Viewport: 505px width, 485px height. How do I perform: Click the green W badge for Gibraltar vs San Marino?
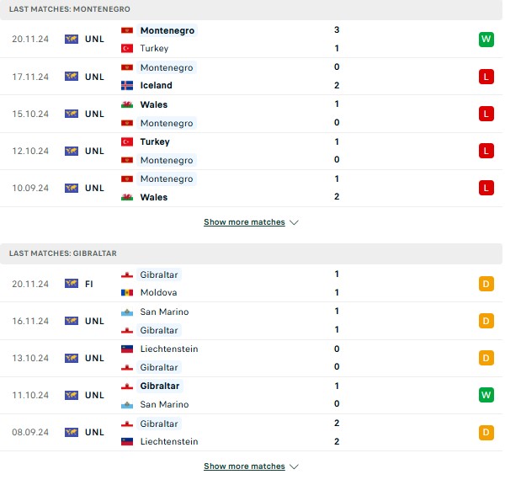click(486, 395)
